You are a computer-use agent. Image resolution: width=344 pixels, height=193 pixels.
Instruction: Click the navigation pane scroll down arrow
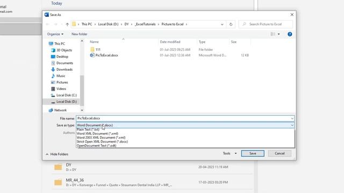pos(82,110)
